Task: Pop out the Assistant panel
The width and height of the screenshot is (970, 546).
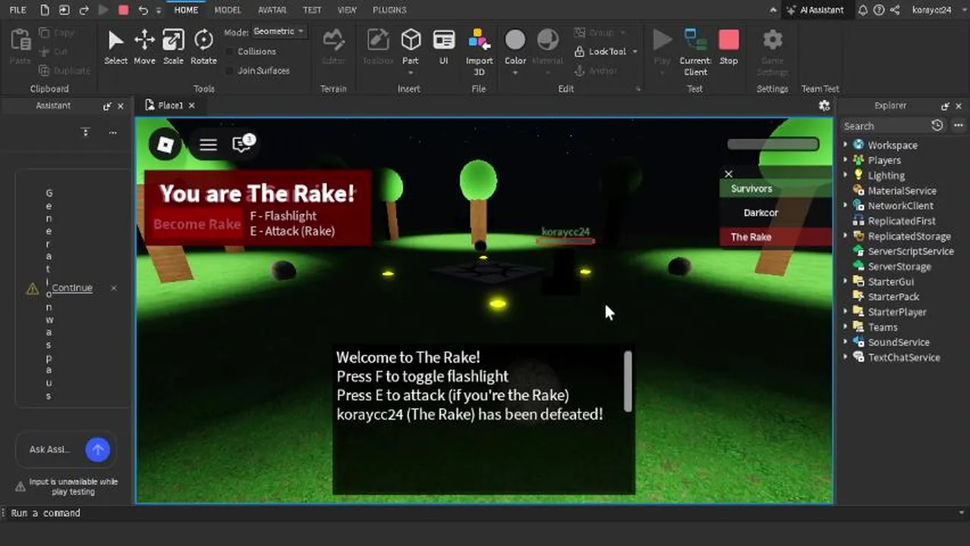Action: point(107,106)
